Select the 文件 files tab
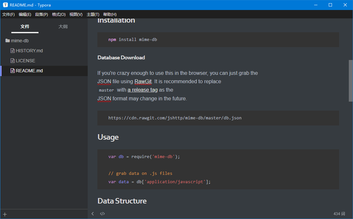This screenshot has height=219, width=353. 25,26
